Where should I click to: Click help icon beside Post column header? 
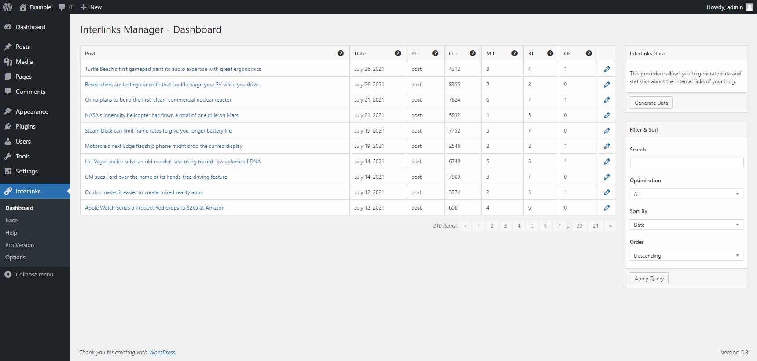coord(340,53)
